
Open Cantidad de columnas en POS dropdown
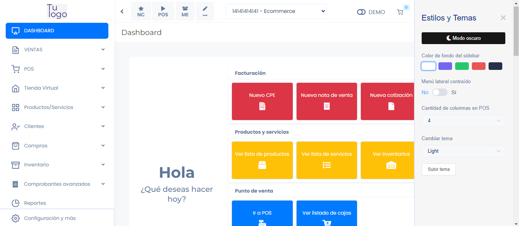pyautogui.click(x=463, y=121)
